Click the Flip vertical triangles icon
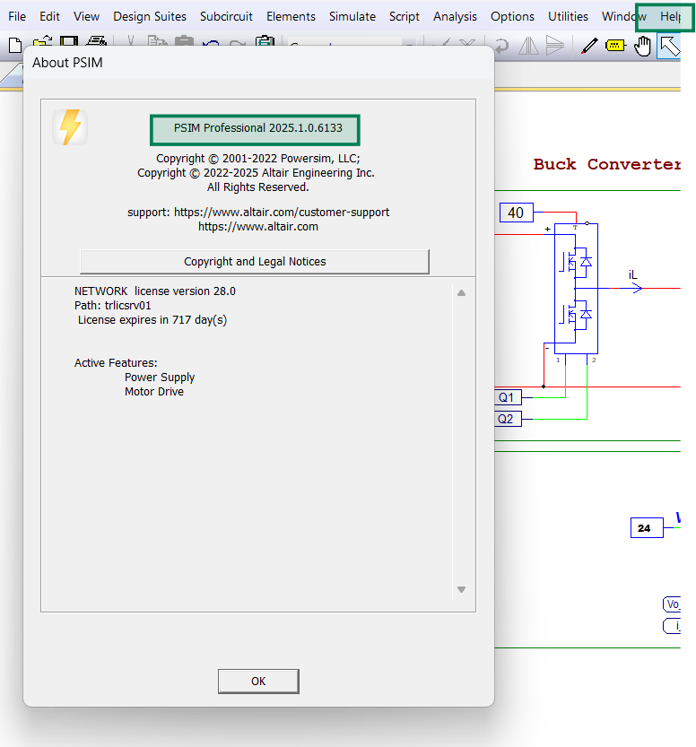 (x=555, y=46)
